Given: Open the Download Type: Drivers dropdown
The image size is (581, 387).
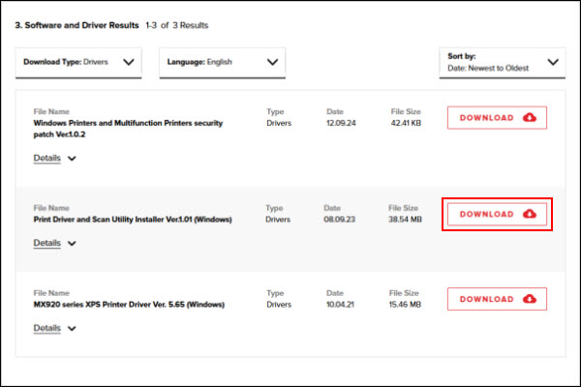Looking at the screenshot, I should [x=77, y=62].
